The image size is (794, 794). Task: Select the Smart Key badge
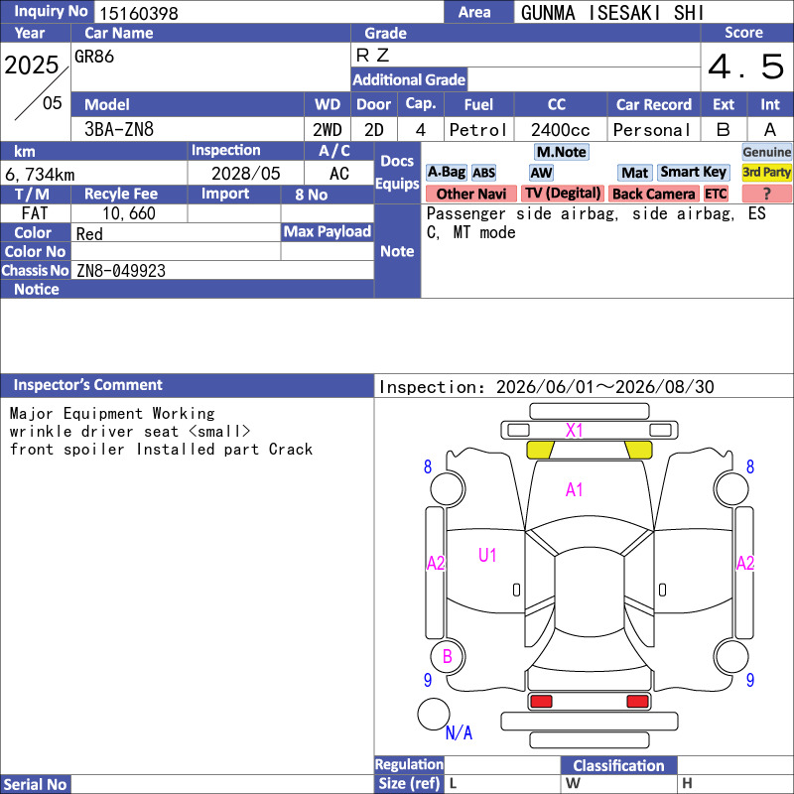(693, 173)
